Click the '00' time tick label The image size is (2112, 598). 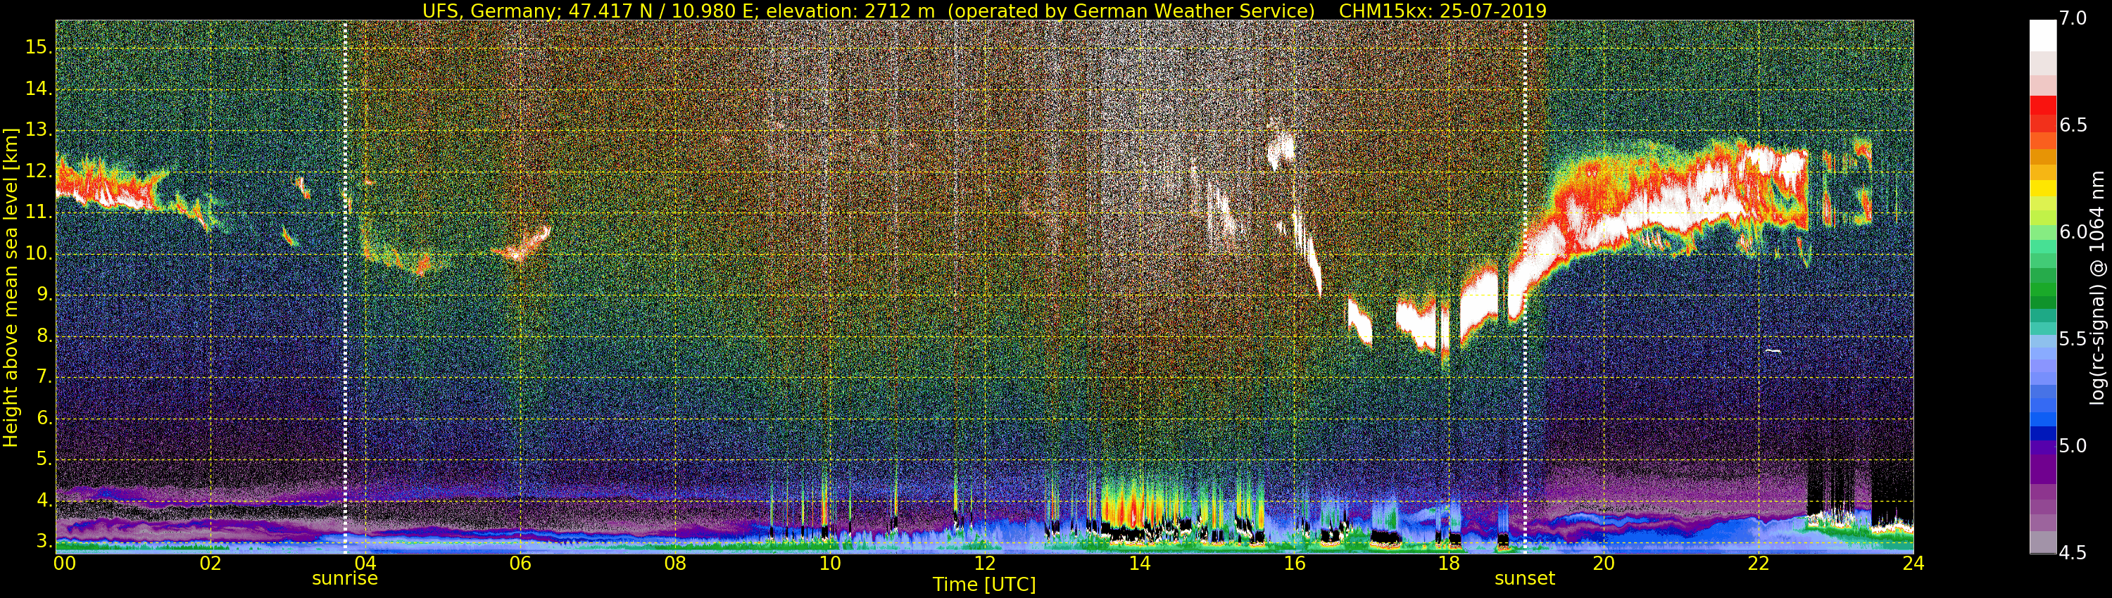pyautogui.click(x=64, y=564)
